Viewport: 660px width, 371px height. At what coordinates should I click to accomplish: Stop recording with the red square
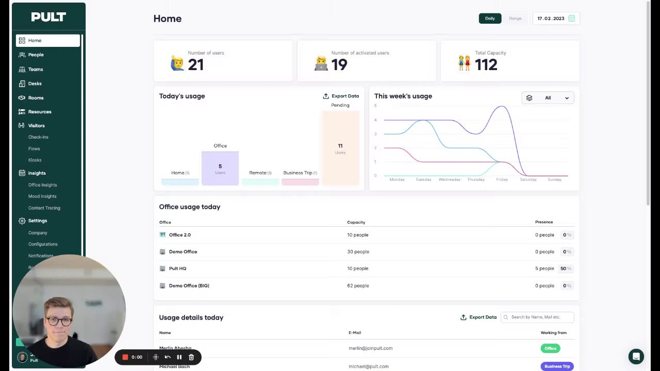click(x=125, y=357)
